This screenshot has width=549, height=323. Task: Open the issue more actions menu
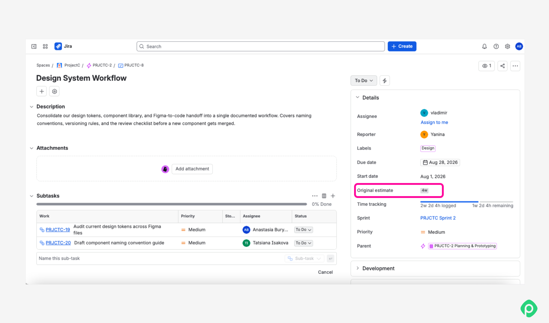coord(515,66)
